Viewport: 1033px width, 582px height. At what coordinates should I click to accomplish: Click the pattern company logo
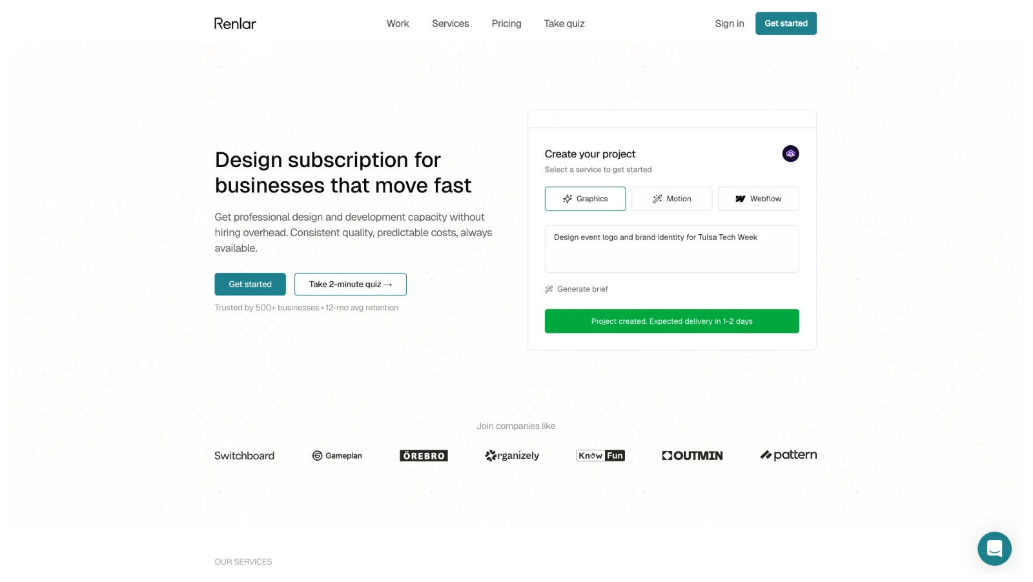[788, 455]
